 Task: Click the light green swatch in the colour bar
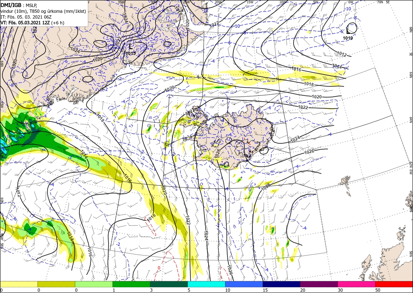pyautogui.click(x=94, y=284)
